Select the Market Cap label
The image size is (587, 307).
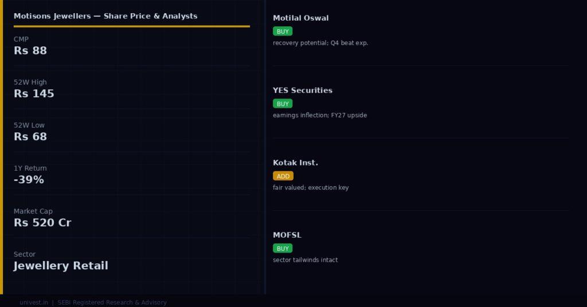click(33, 211)
